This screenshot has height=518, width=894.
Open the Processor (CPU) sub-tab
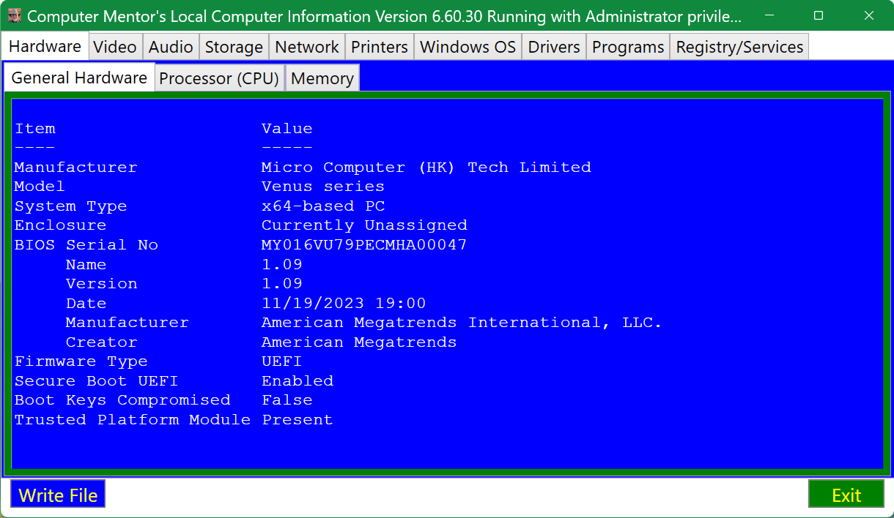(x=220, y=78)
